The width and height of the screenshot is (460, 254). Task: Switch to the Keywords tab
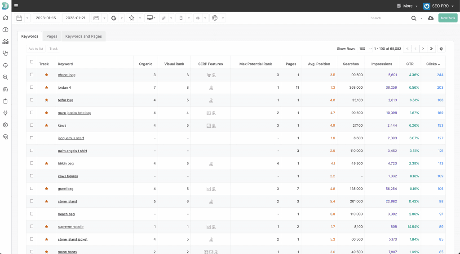(x=30, y=36)
